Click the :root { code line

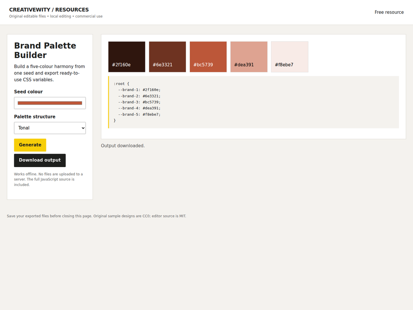point(121,84)
